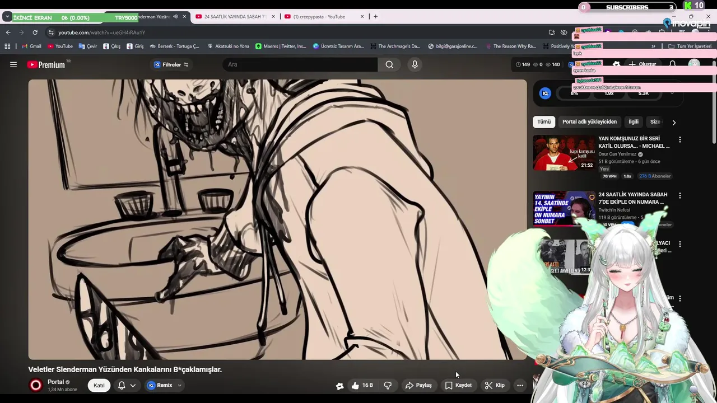
Task: Open the Filtreler filter control
Action: (x=171, y=64)
